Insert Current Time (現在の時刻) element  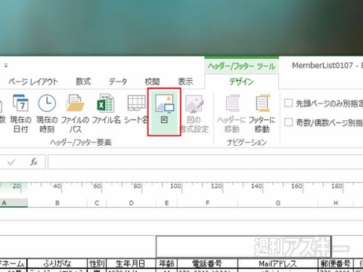point(47,113)
